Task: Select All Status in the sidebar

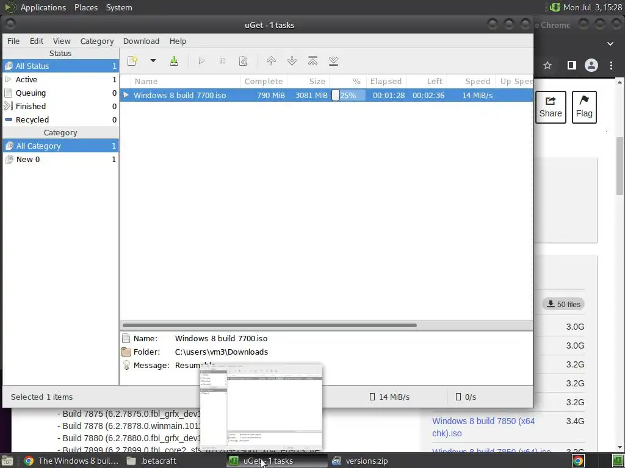Action: (60, 66)
